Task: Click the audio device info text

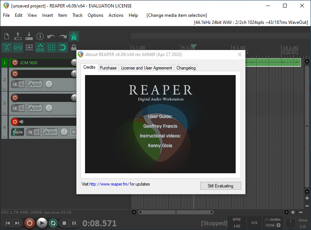Action: pyautogui.click(x=251, y=22)
